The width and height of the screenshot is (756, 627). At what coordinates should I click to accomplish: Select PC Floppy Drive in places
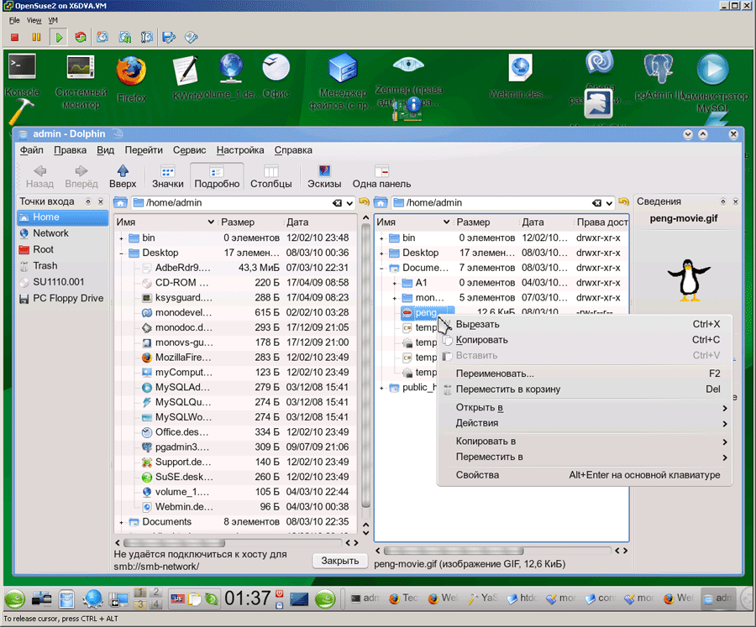(x=63, y=298)
